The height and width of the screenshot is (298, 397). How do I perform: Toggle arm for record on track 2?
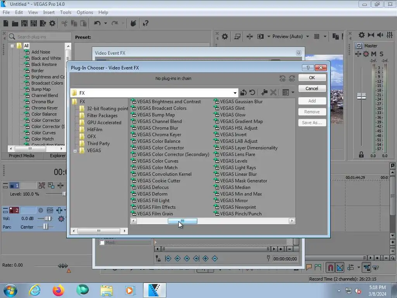tap(40, 210)
